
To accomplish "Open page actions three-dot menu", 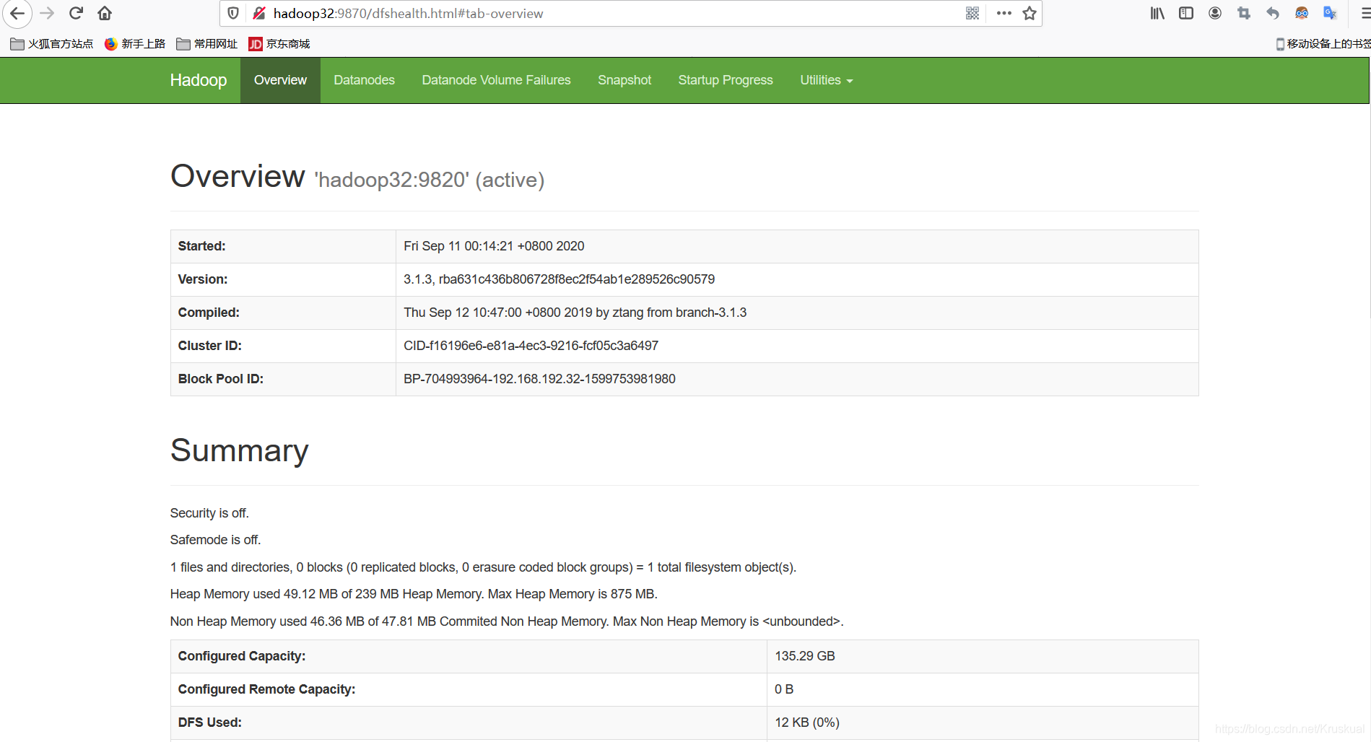I will 1004,13.
